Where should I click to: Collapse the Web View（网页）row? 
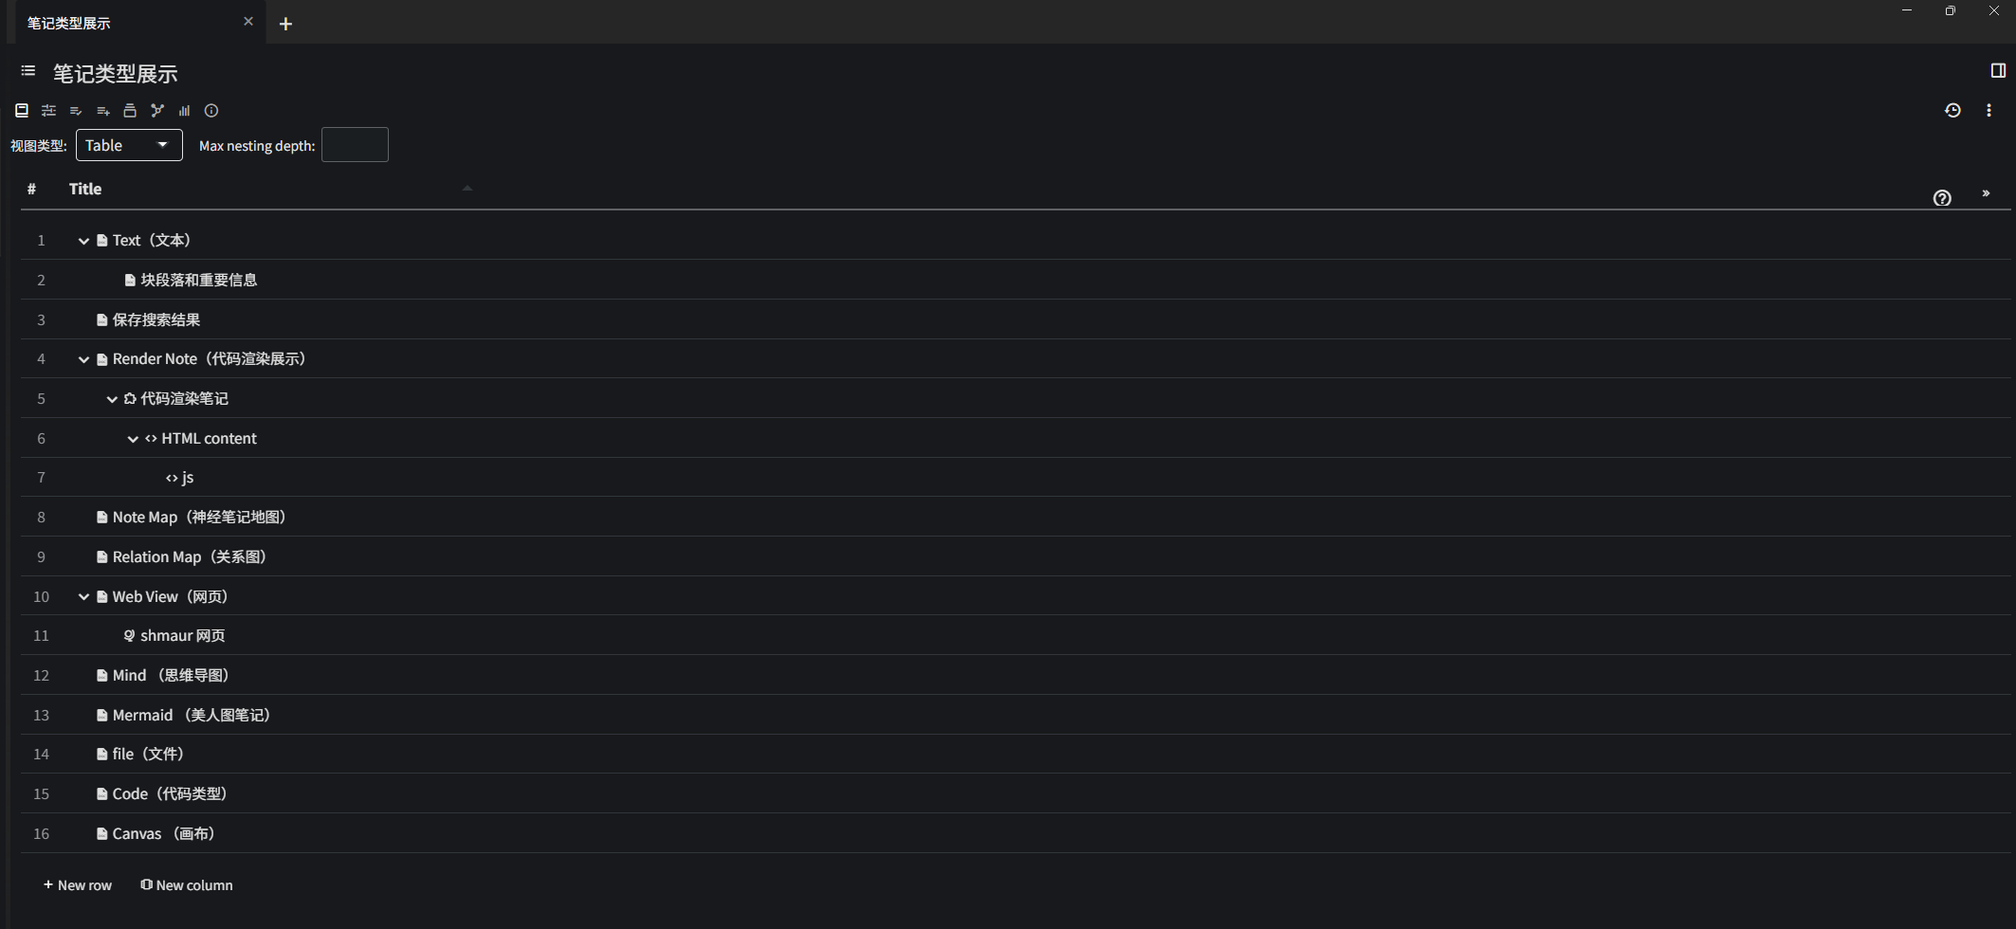click(x=83, y=597)
